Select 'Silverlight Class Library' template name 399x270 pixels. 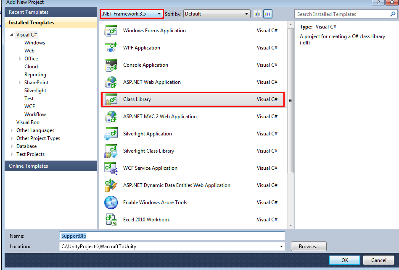click(x=148, y=151)
